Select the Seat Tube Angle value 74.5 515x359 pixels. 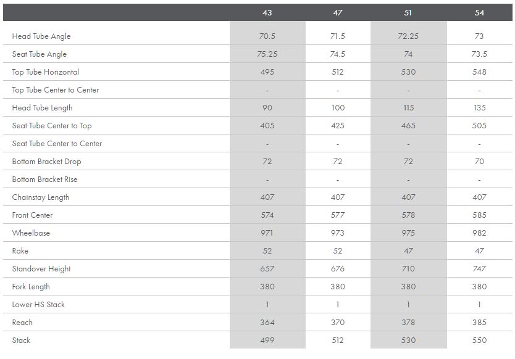[x=338, y=54]
